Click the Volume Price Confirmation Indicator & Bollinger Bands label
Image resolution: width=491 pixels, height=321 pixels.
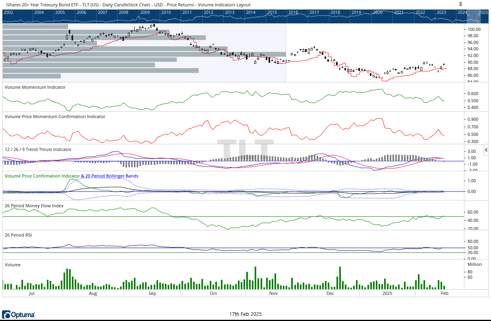(x=71, y=176)
